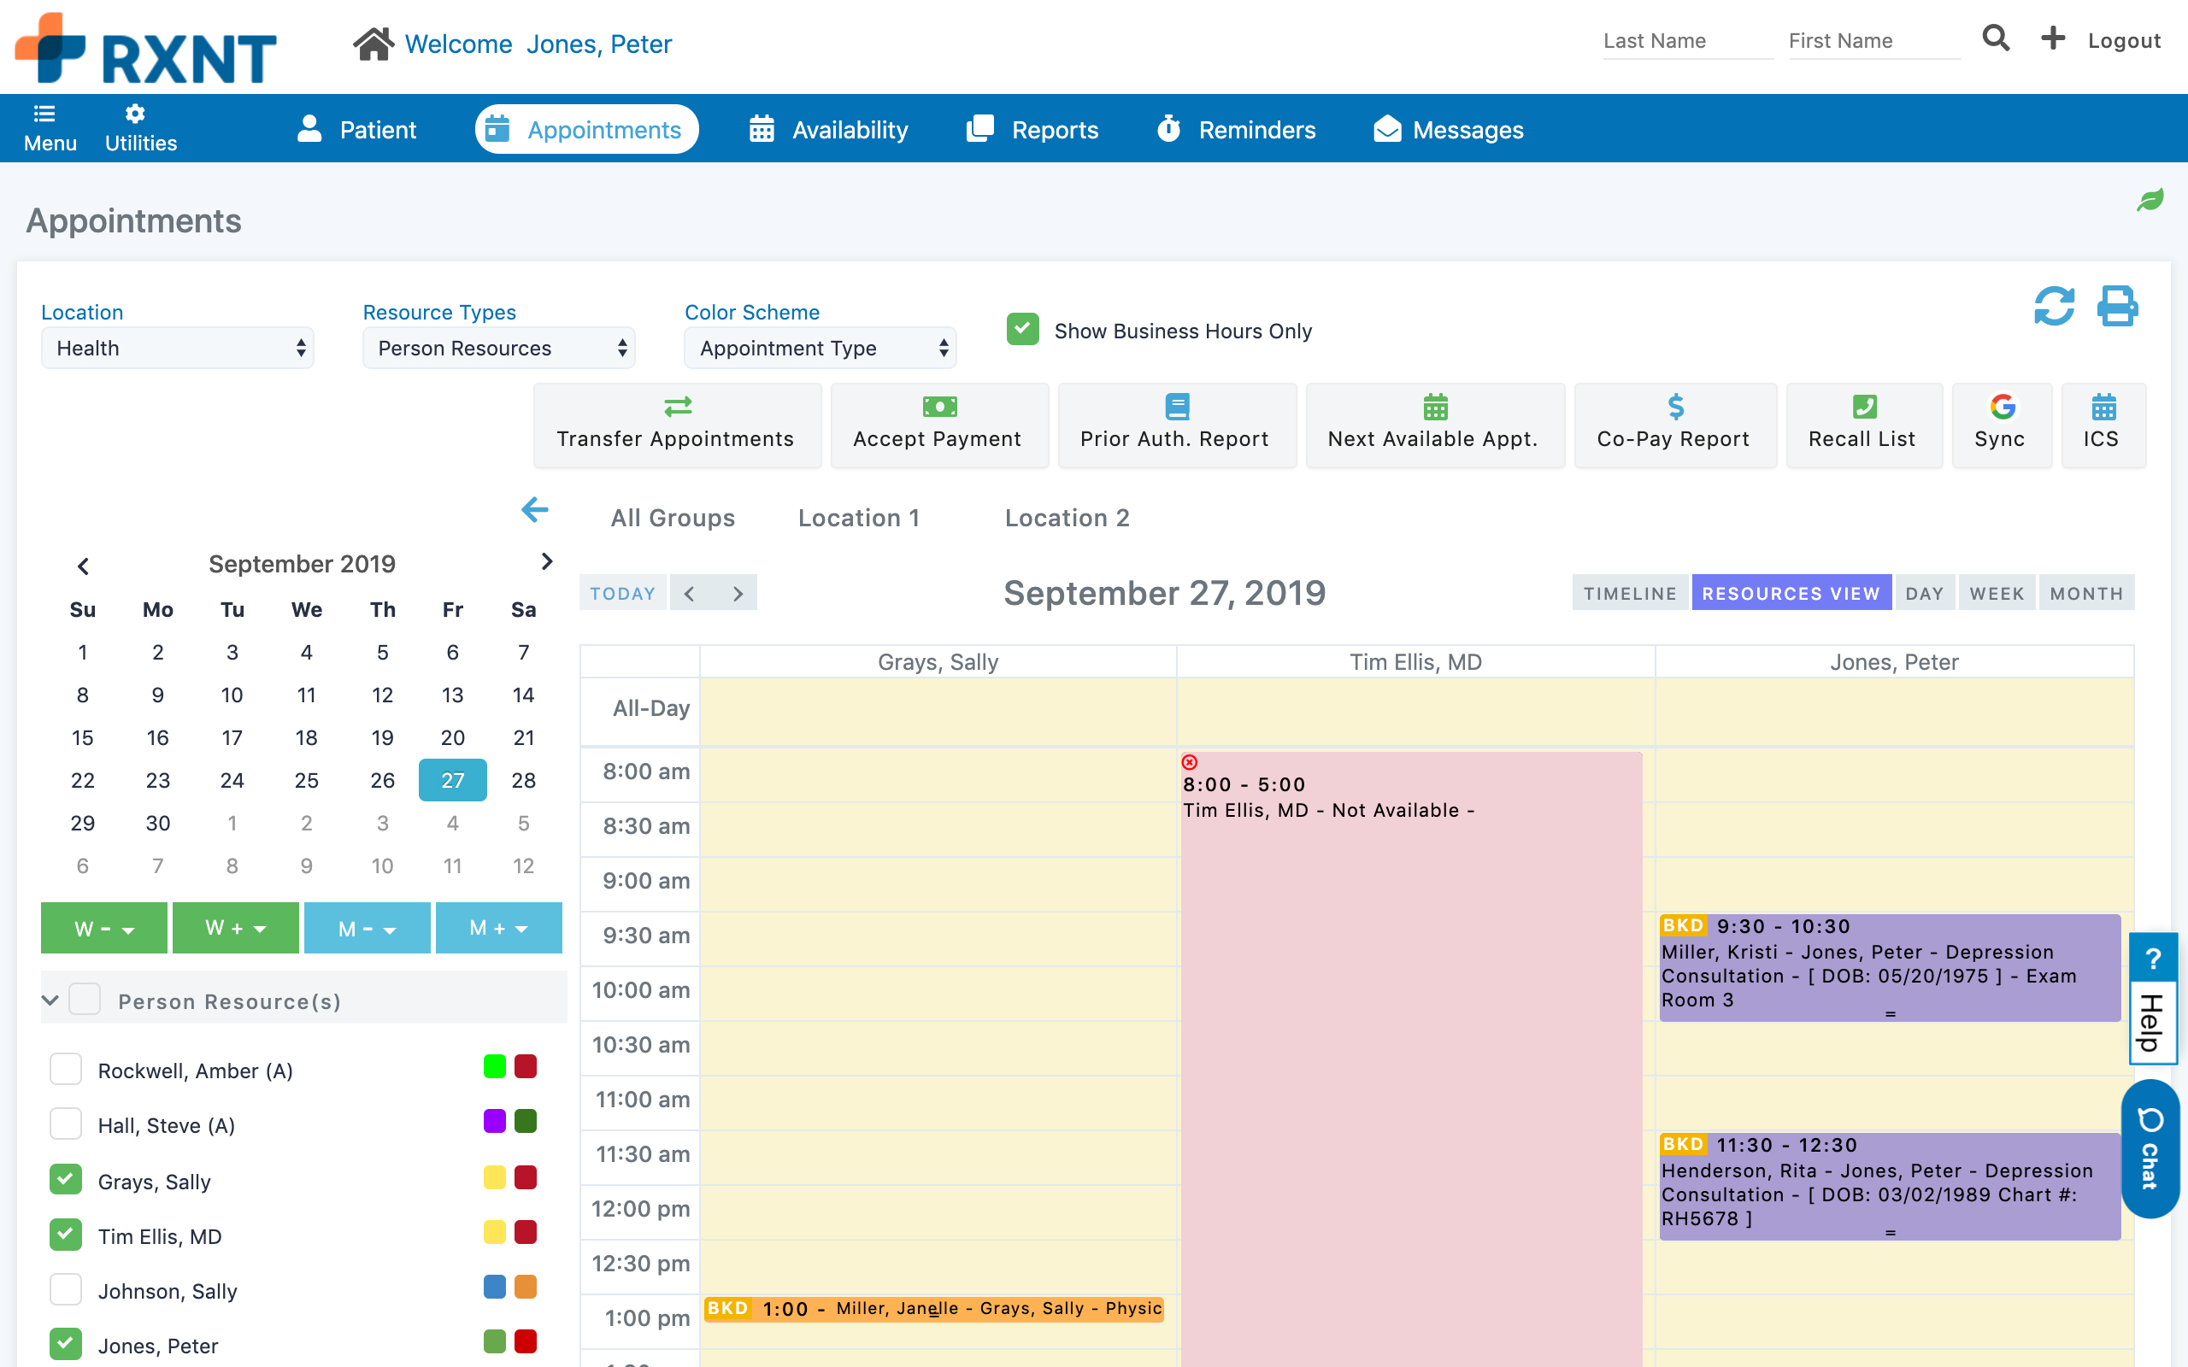2188x1367 pixels.
Task: Click the refresh calendar icon
Action: point(2053,307)
